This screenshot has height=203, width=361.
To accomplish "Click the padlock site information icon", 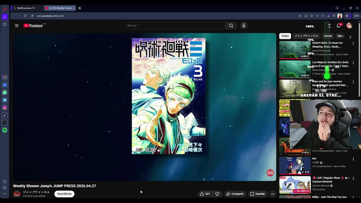I will click(32, 16).
